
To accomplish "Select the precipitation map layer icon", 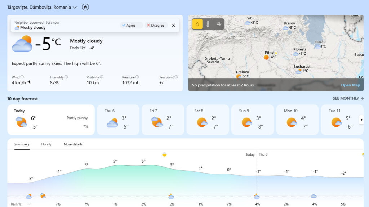I will click(197, 24).
